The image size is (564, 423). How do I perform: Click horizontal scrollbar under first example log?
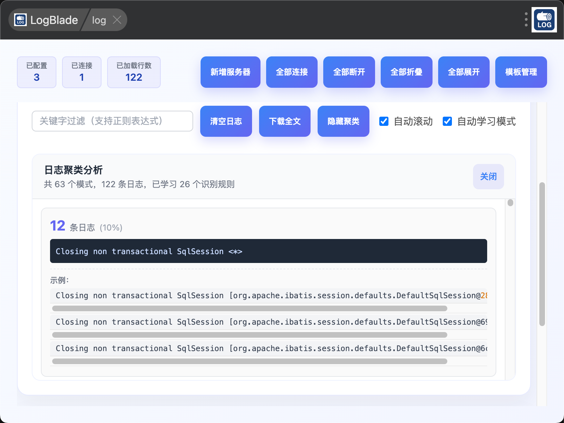point(250,308)
